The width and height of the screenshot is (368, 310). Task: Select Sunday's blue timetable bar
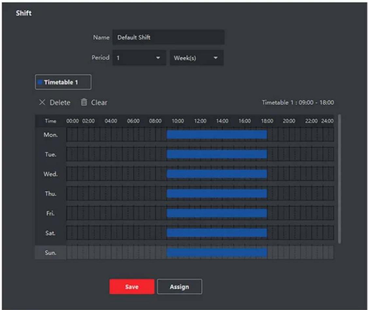click(x=217, y=253)
